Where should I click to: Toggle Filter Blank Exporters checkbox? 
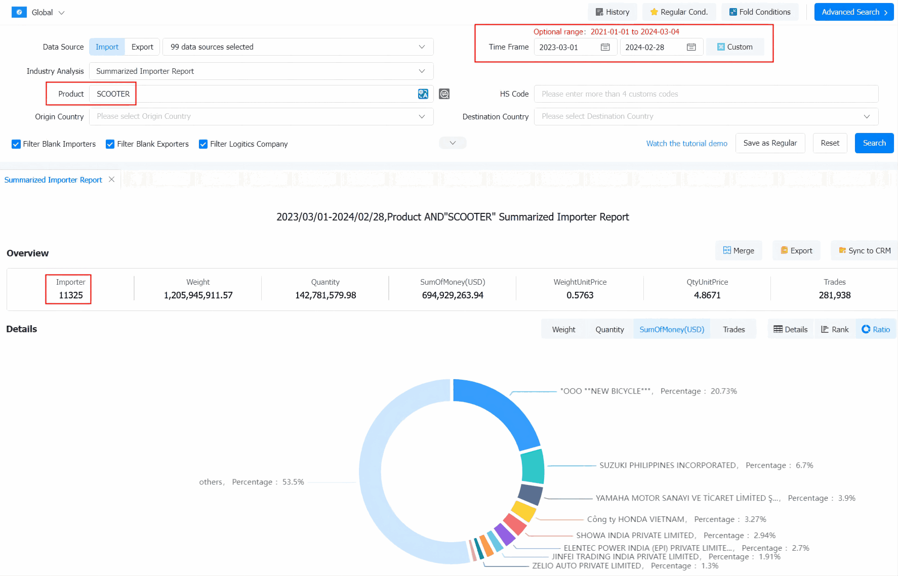pyautogui.click(x=110, y=144)
